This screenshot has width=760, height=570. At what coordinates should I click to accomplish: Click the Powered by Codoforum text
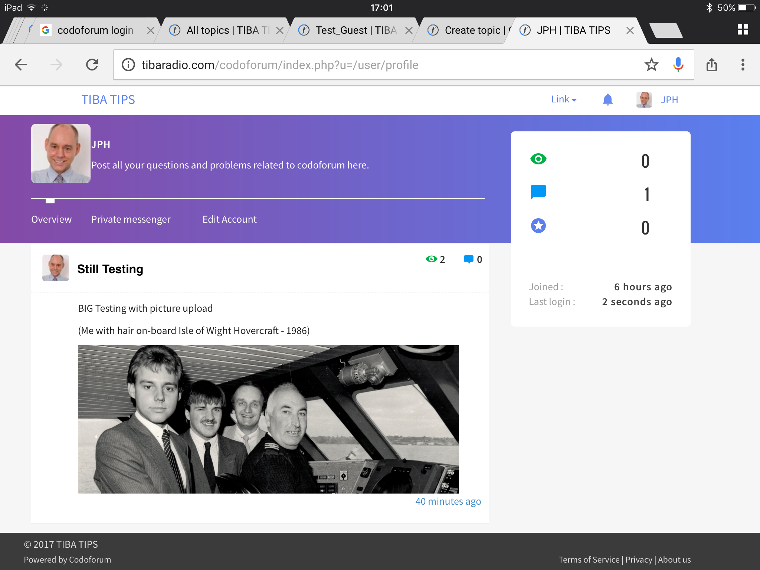(x=68, y=560)
